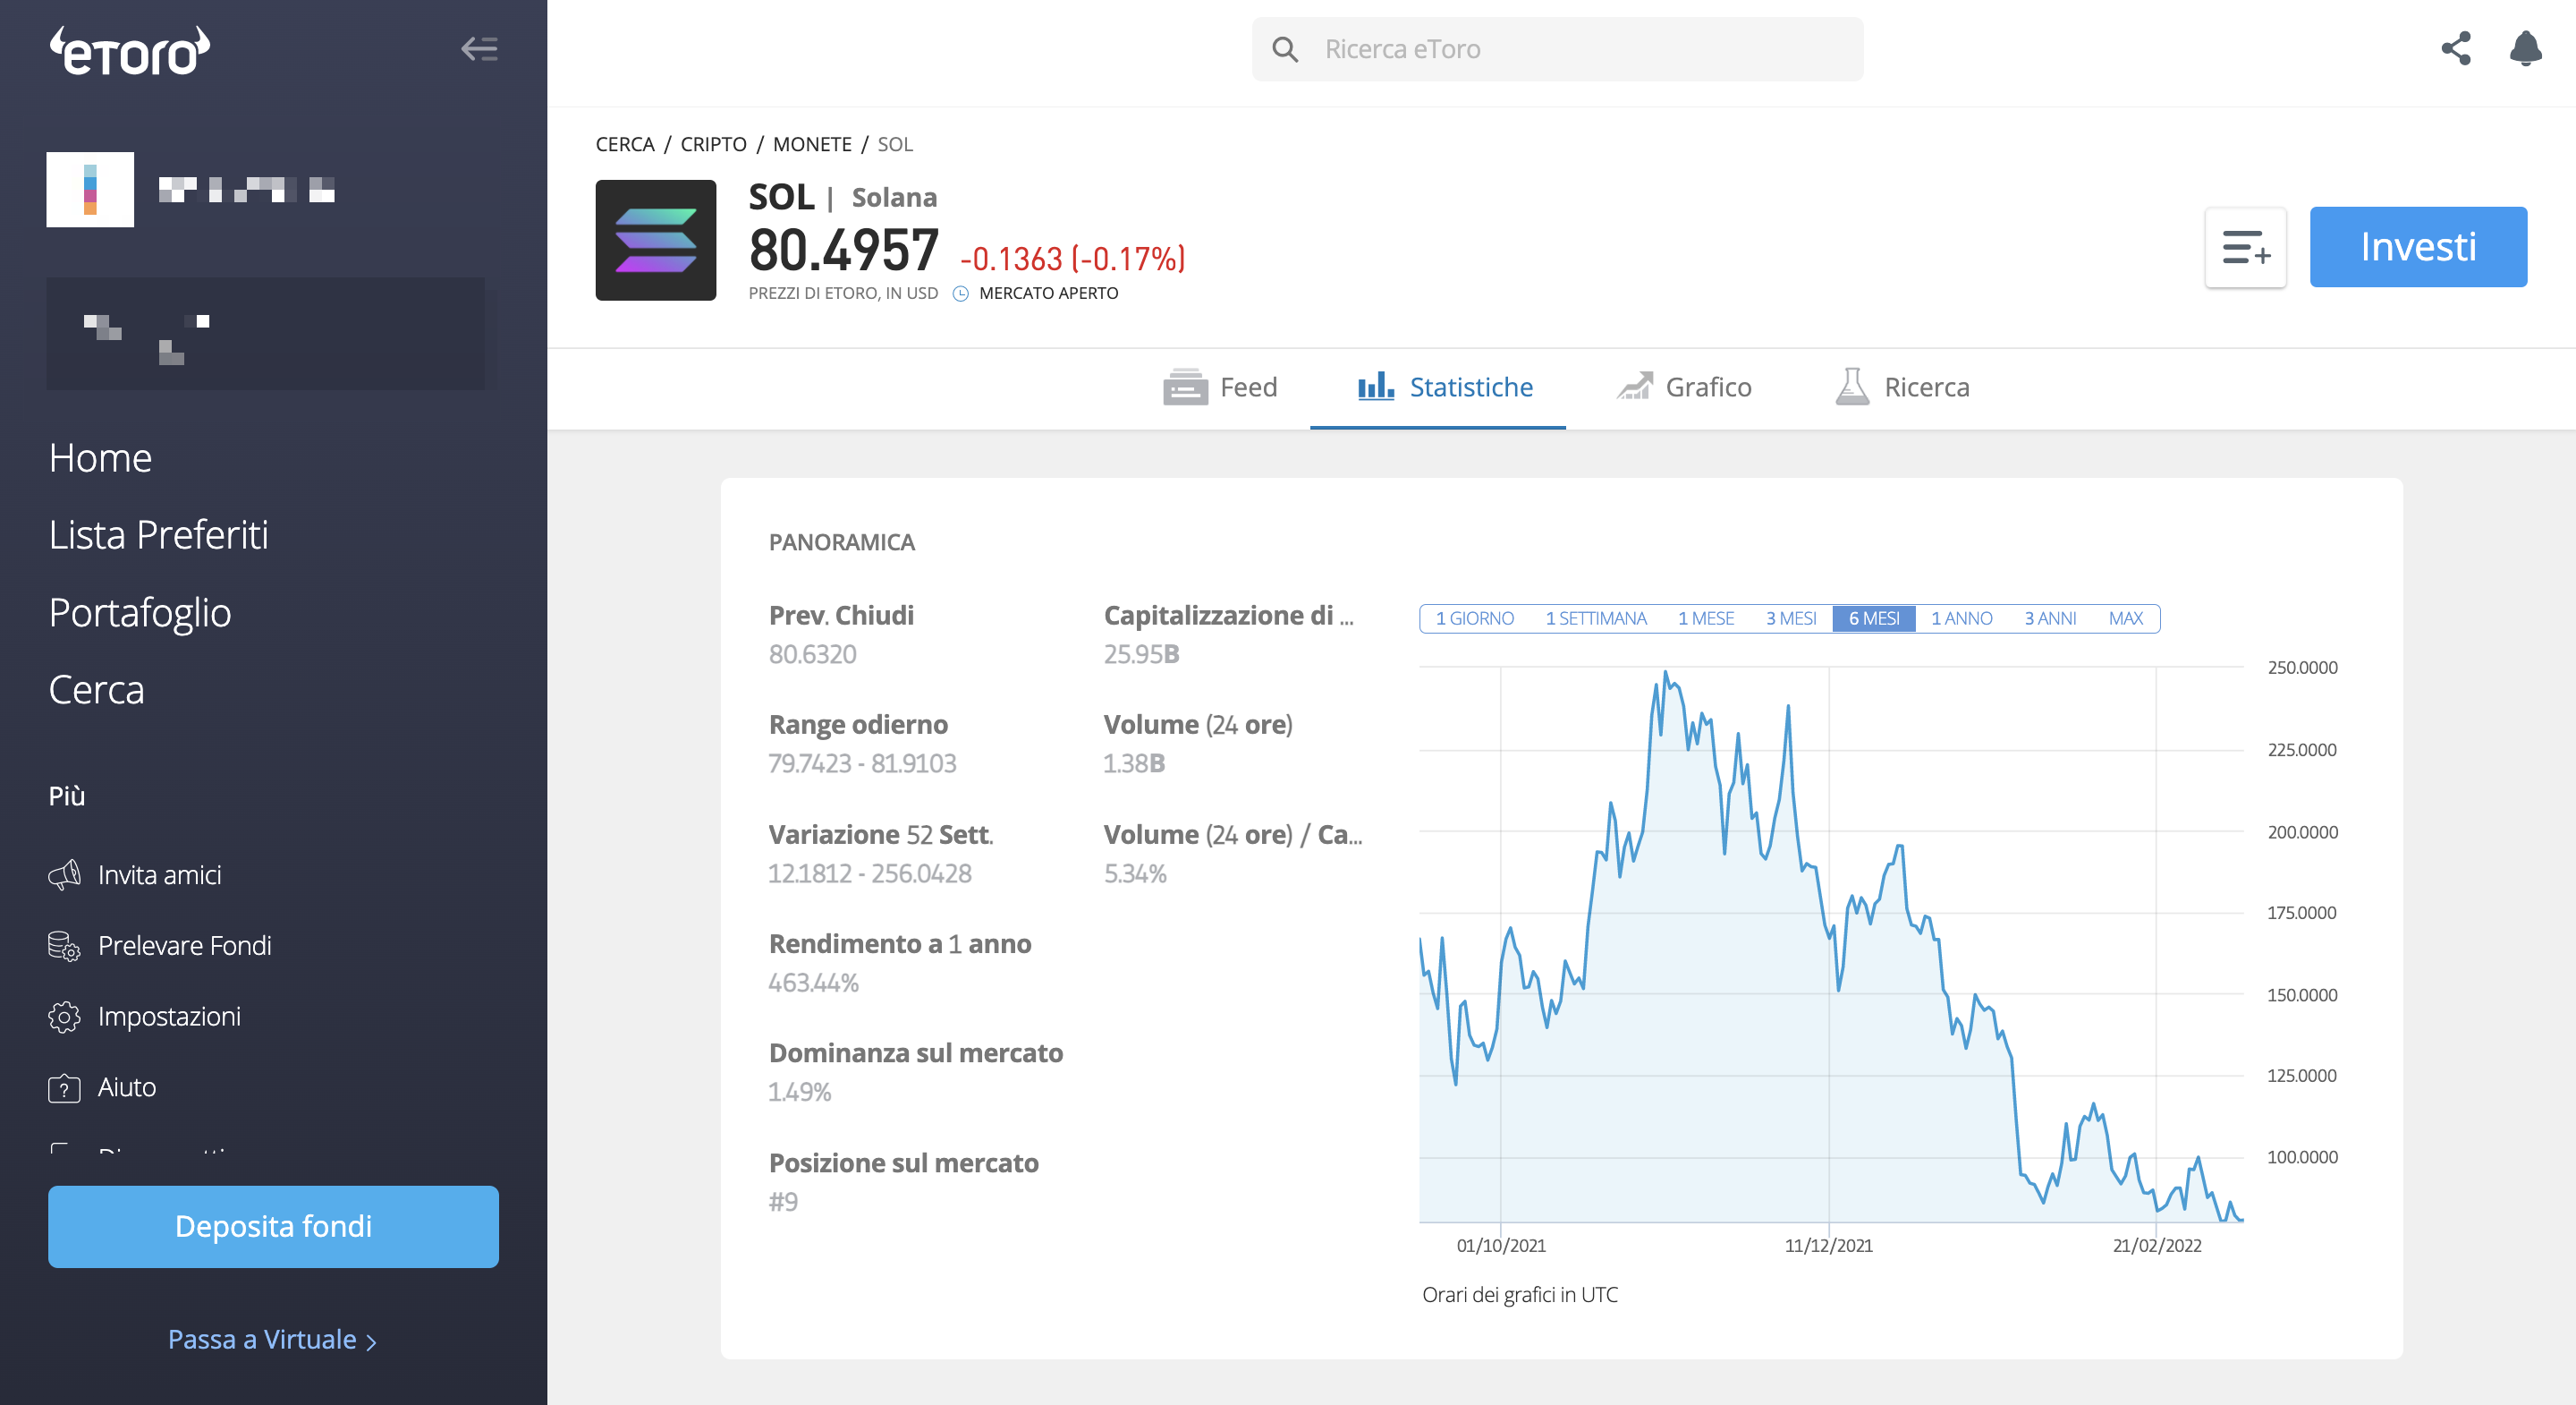This screenshot has height=1405, width=2576.
Task: Open Aiuto question mark icon
Action: [64, 1088]
